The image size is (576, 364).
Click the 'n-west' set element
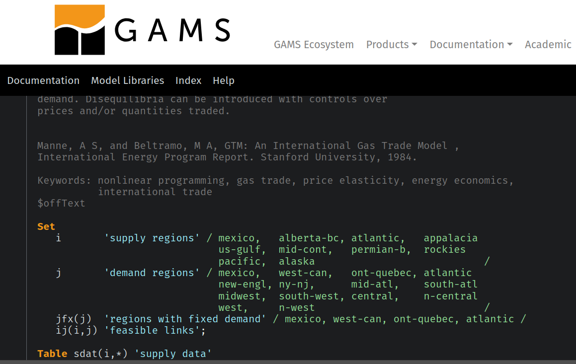click(x=297, y=307)
